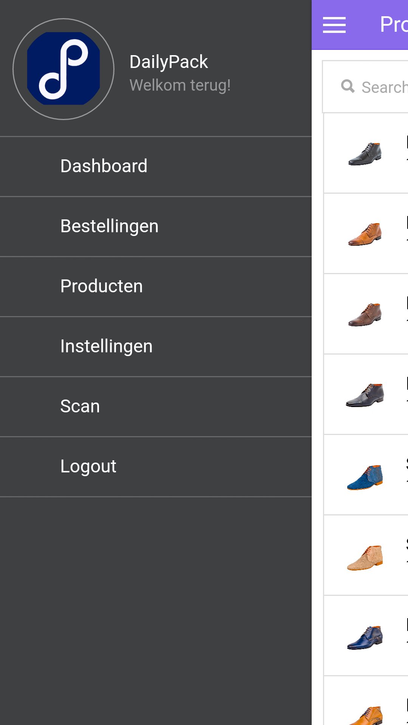Open the Scan menu item
This screenshot has height=725, width=408.
pyautogui.click(x=80, y=406)
